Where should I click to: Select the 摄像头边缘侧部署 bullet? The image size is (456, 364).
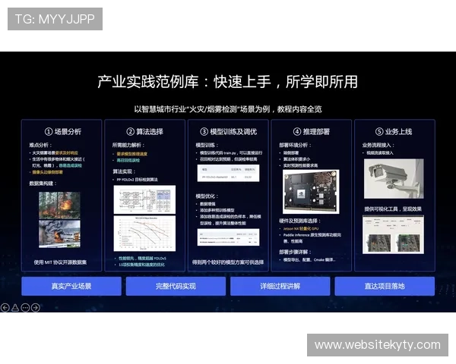coord(47,172)
